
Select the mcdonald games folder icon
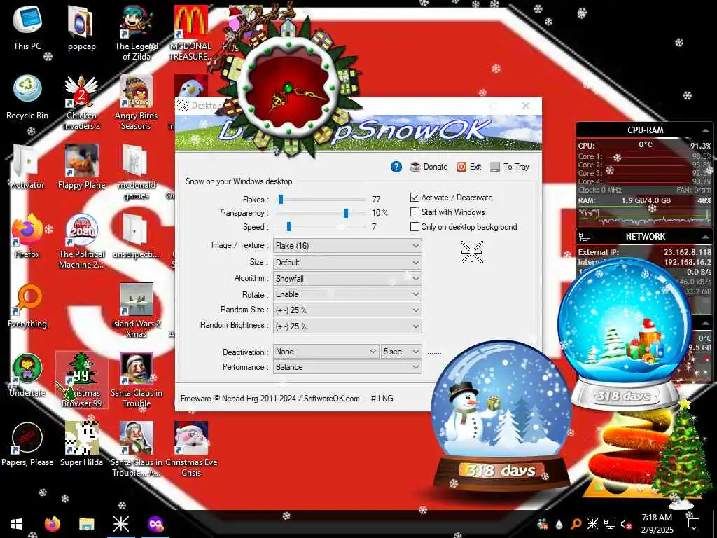pyautogui.click(x=137, y=172)
